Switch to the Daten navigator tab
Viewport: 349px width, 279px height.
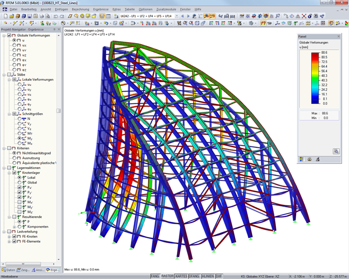(8, 270)
